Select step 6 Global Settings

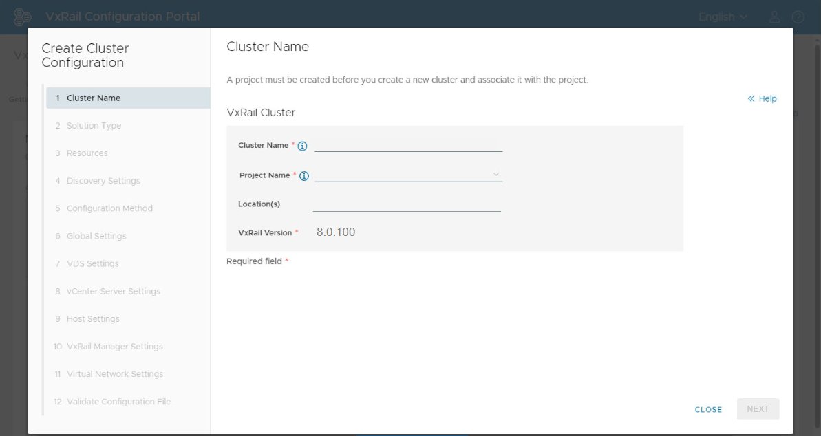click(x=128, y=236)
